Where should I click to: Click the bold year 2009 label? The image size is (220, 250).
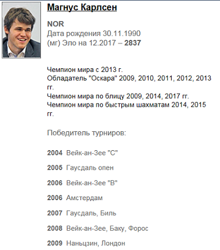point(55,243)
